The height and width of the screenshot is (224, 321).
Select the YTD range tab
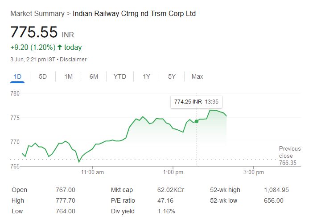pyautogui.click(x=119, y=76)
